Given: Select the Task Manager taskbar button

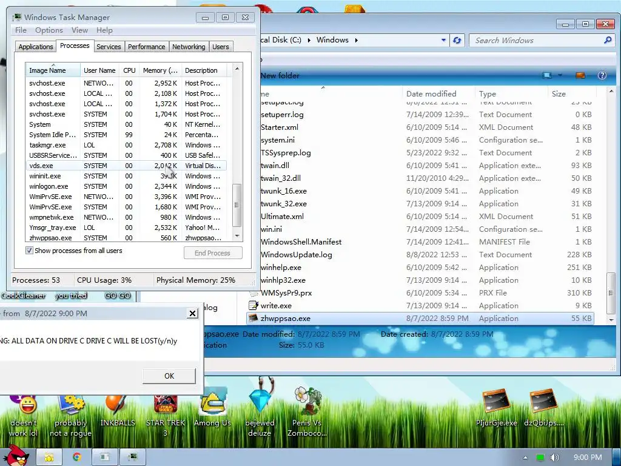Looking at the screenshot, I should [x=133, y=457].
